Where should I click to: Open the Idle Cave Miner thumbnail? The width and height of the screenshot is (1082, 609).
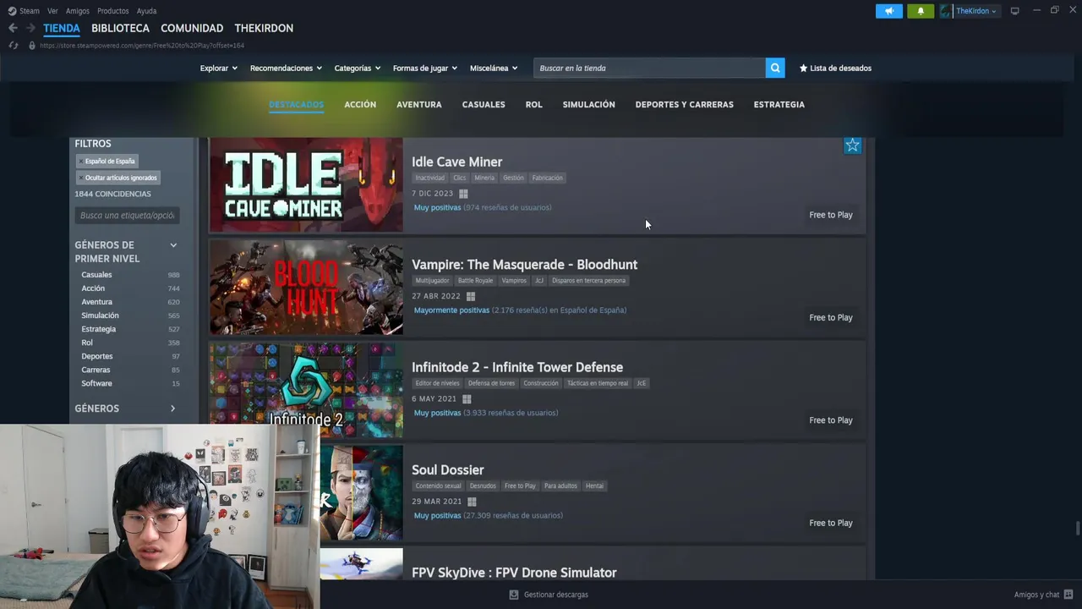tap(306, 184)
